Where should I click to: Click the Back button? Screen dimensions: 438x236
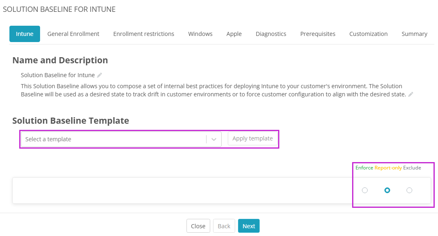pos(224,226)
